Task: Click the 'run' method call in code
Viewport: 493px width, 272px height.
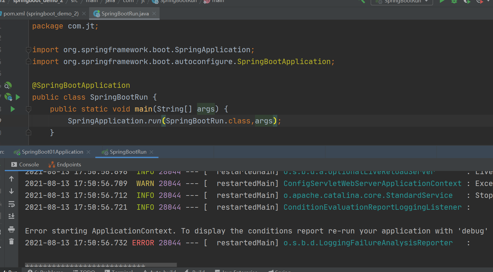Action: [x=155, y=121]
